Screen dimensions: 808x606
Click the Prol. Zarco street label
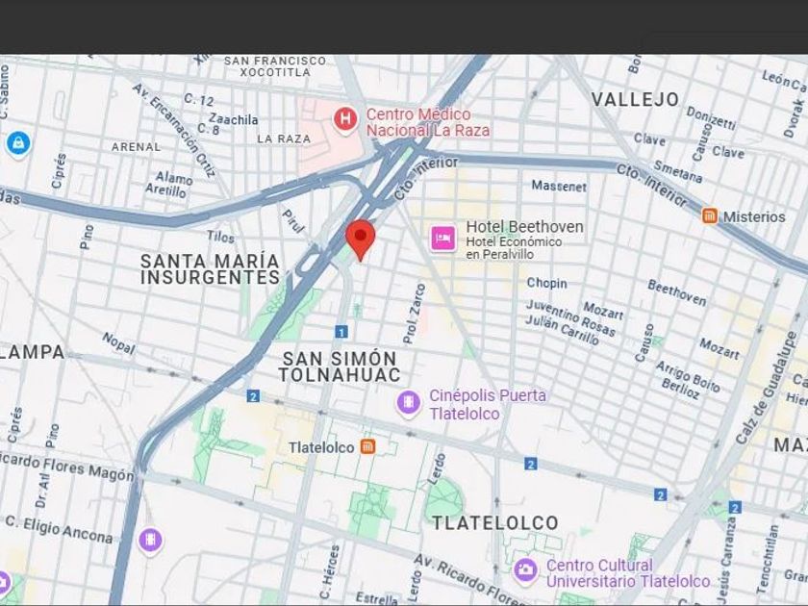[x=415, y=314]
